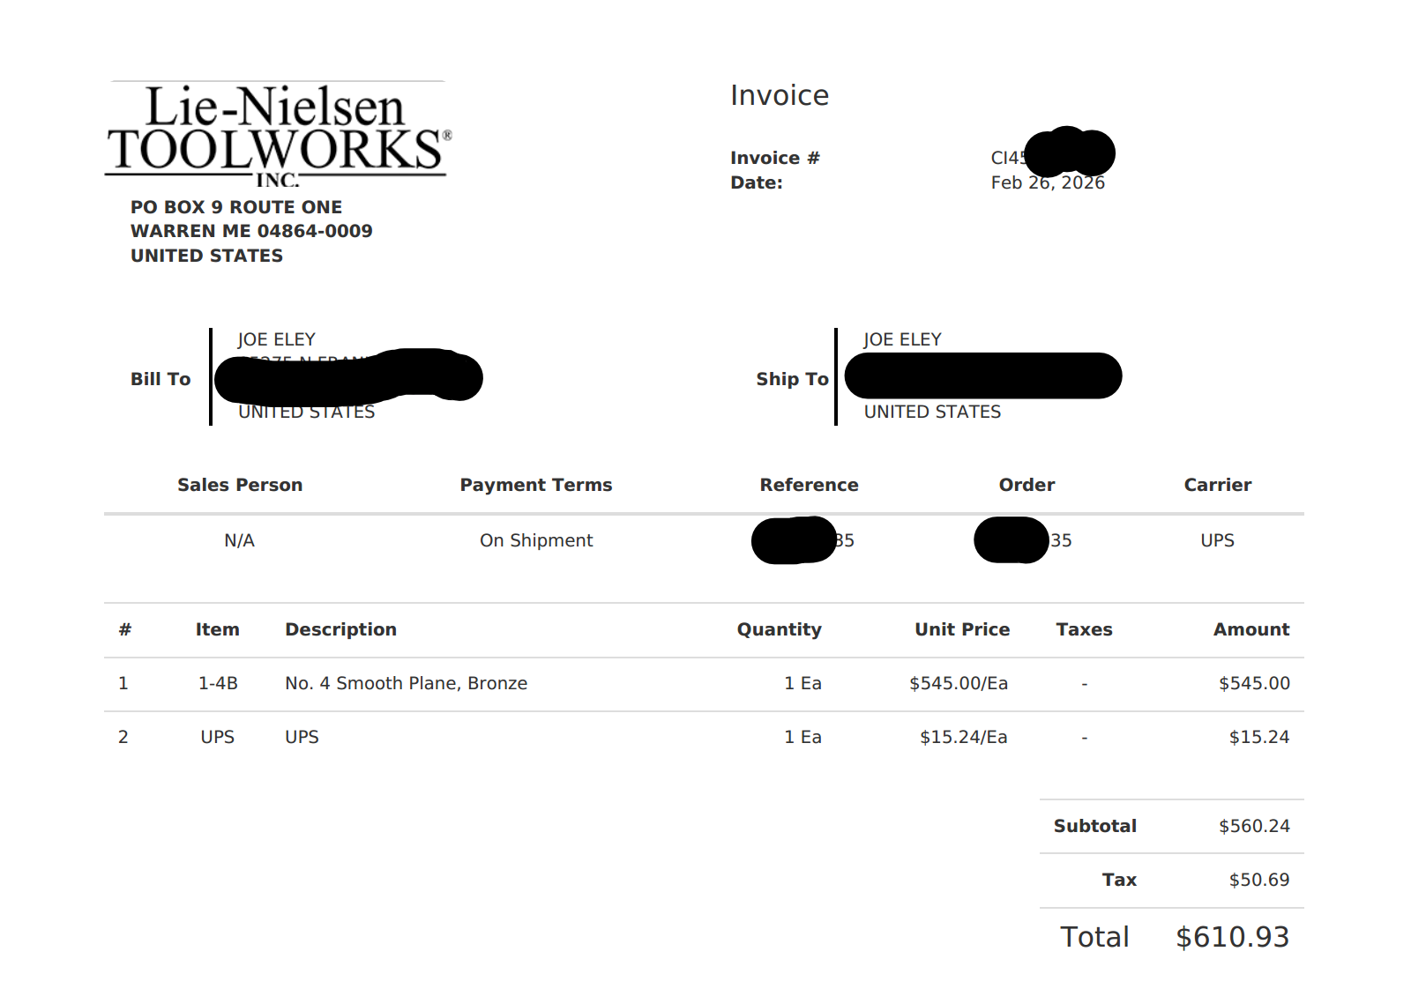Click the '$15.24' line amount
1411x996 pixels.
[x=1259, y=737]
